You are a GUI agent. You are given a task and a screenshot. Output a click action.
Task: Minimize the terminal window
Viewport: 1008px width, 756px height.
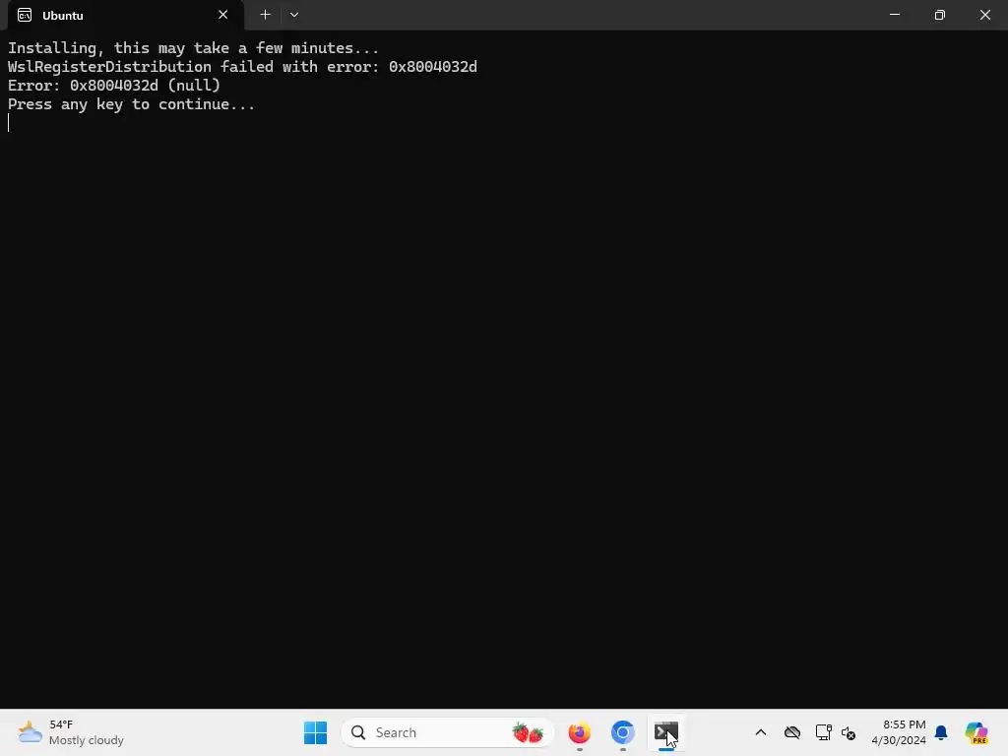[894, 15]
